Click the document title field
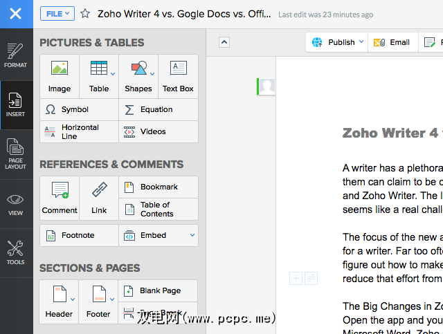This screenshot has height=334, width=443. [183, 13]
